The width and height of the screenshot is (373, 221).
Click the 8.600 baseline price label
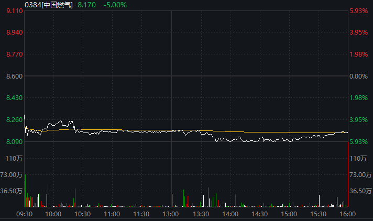[x=14, y=76]
